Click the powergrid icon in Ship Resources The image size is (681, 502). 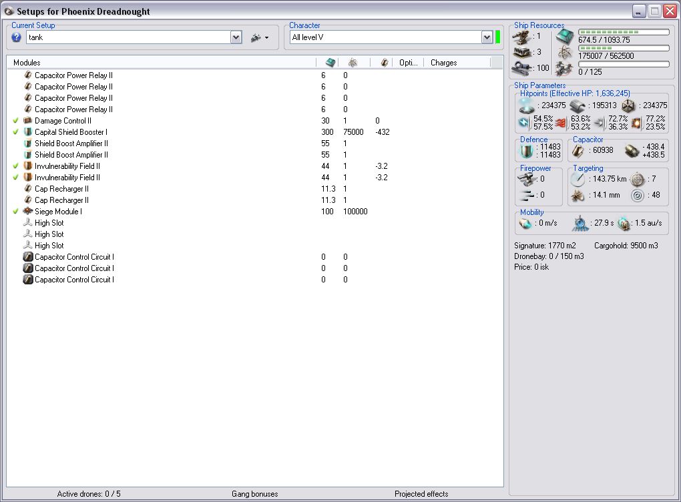pyautogui.click(x=565, y=53)
